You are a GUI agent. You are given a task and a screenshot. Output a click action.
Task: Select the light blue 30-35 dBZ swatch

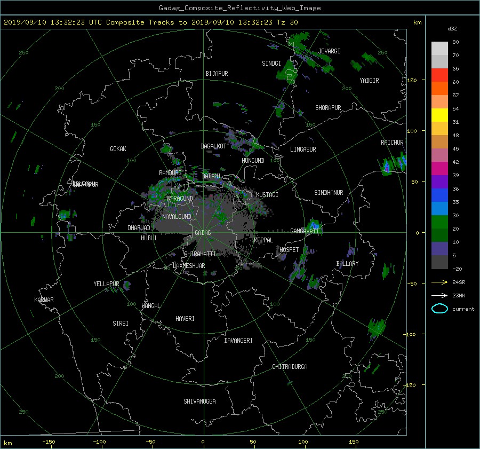[439, 209]
